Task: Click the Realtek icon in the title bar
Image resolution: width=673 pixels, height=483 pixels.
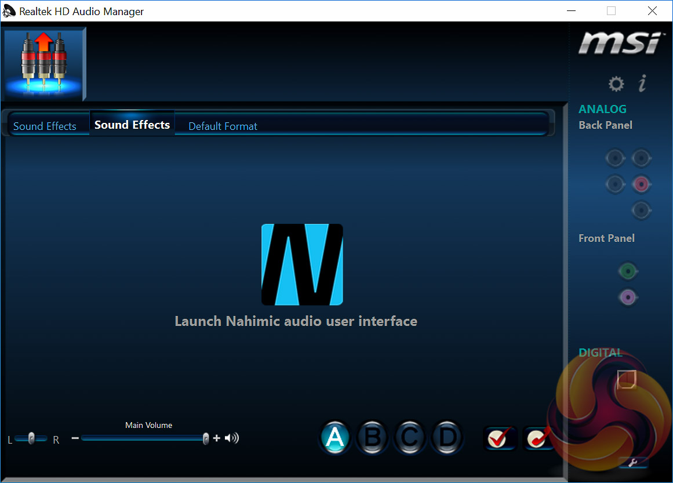Action: click(9, 11)
